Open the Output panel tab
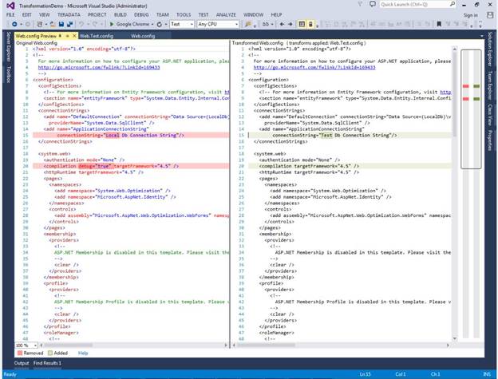 pyautogui.click(x=22, y=363)
